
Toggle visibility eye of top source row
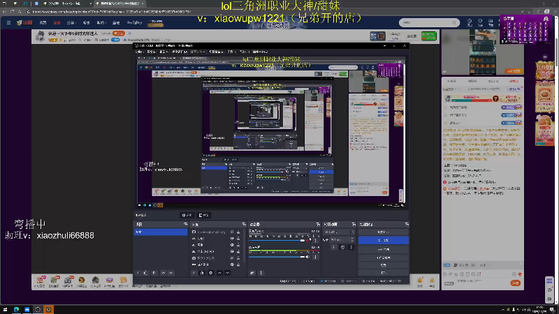pyautogui.click(x=232, y=232)
